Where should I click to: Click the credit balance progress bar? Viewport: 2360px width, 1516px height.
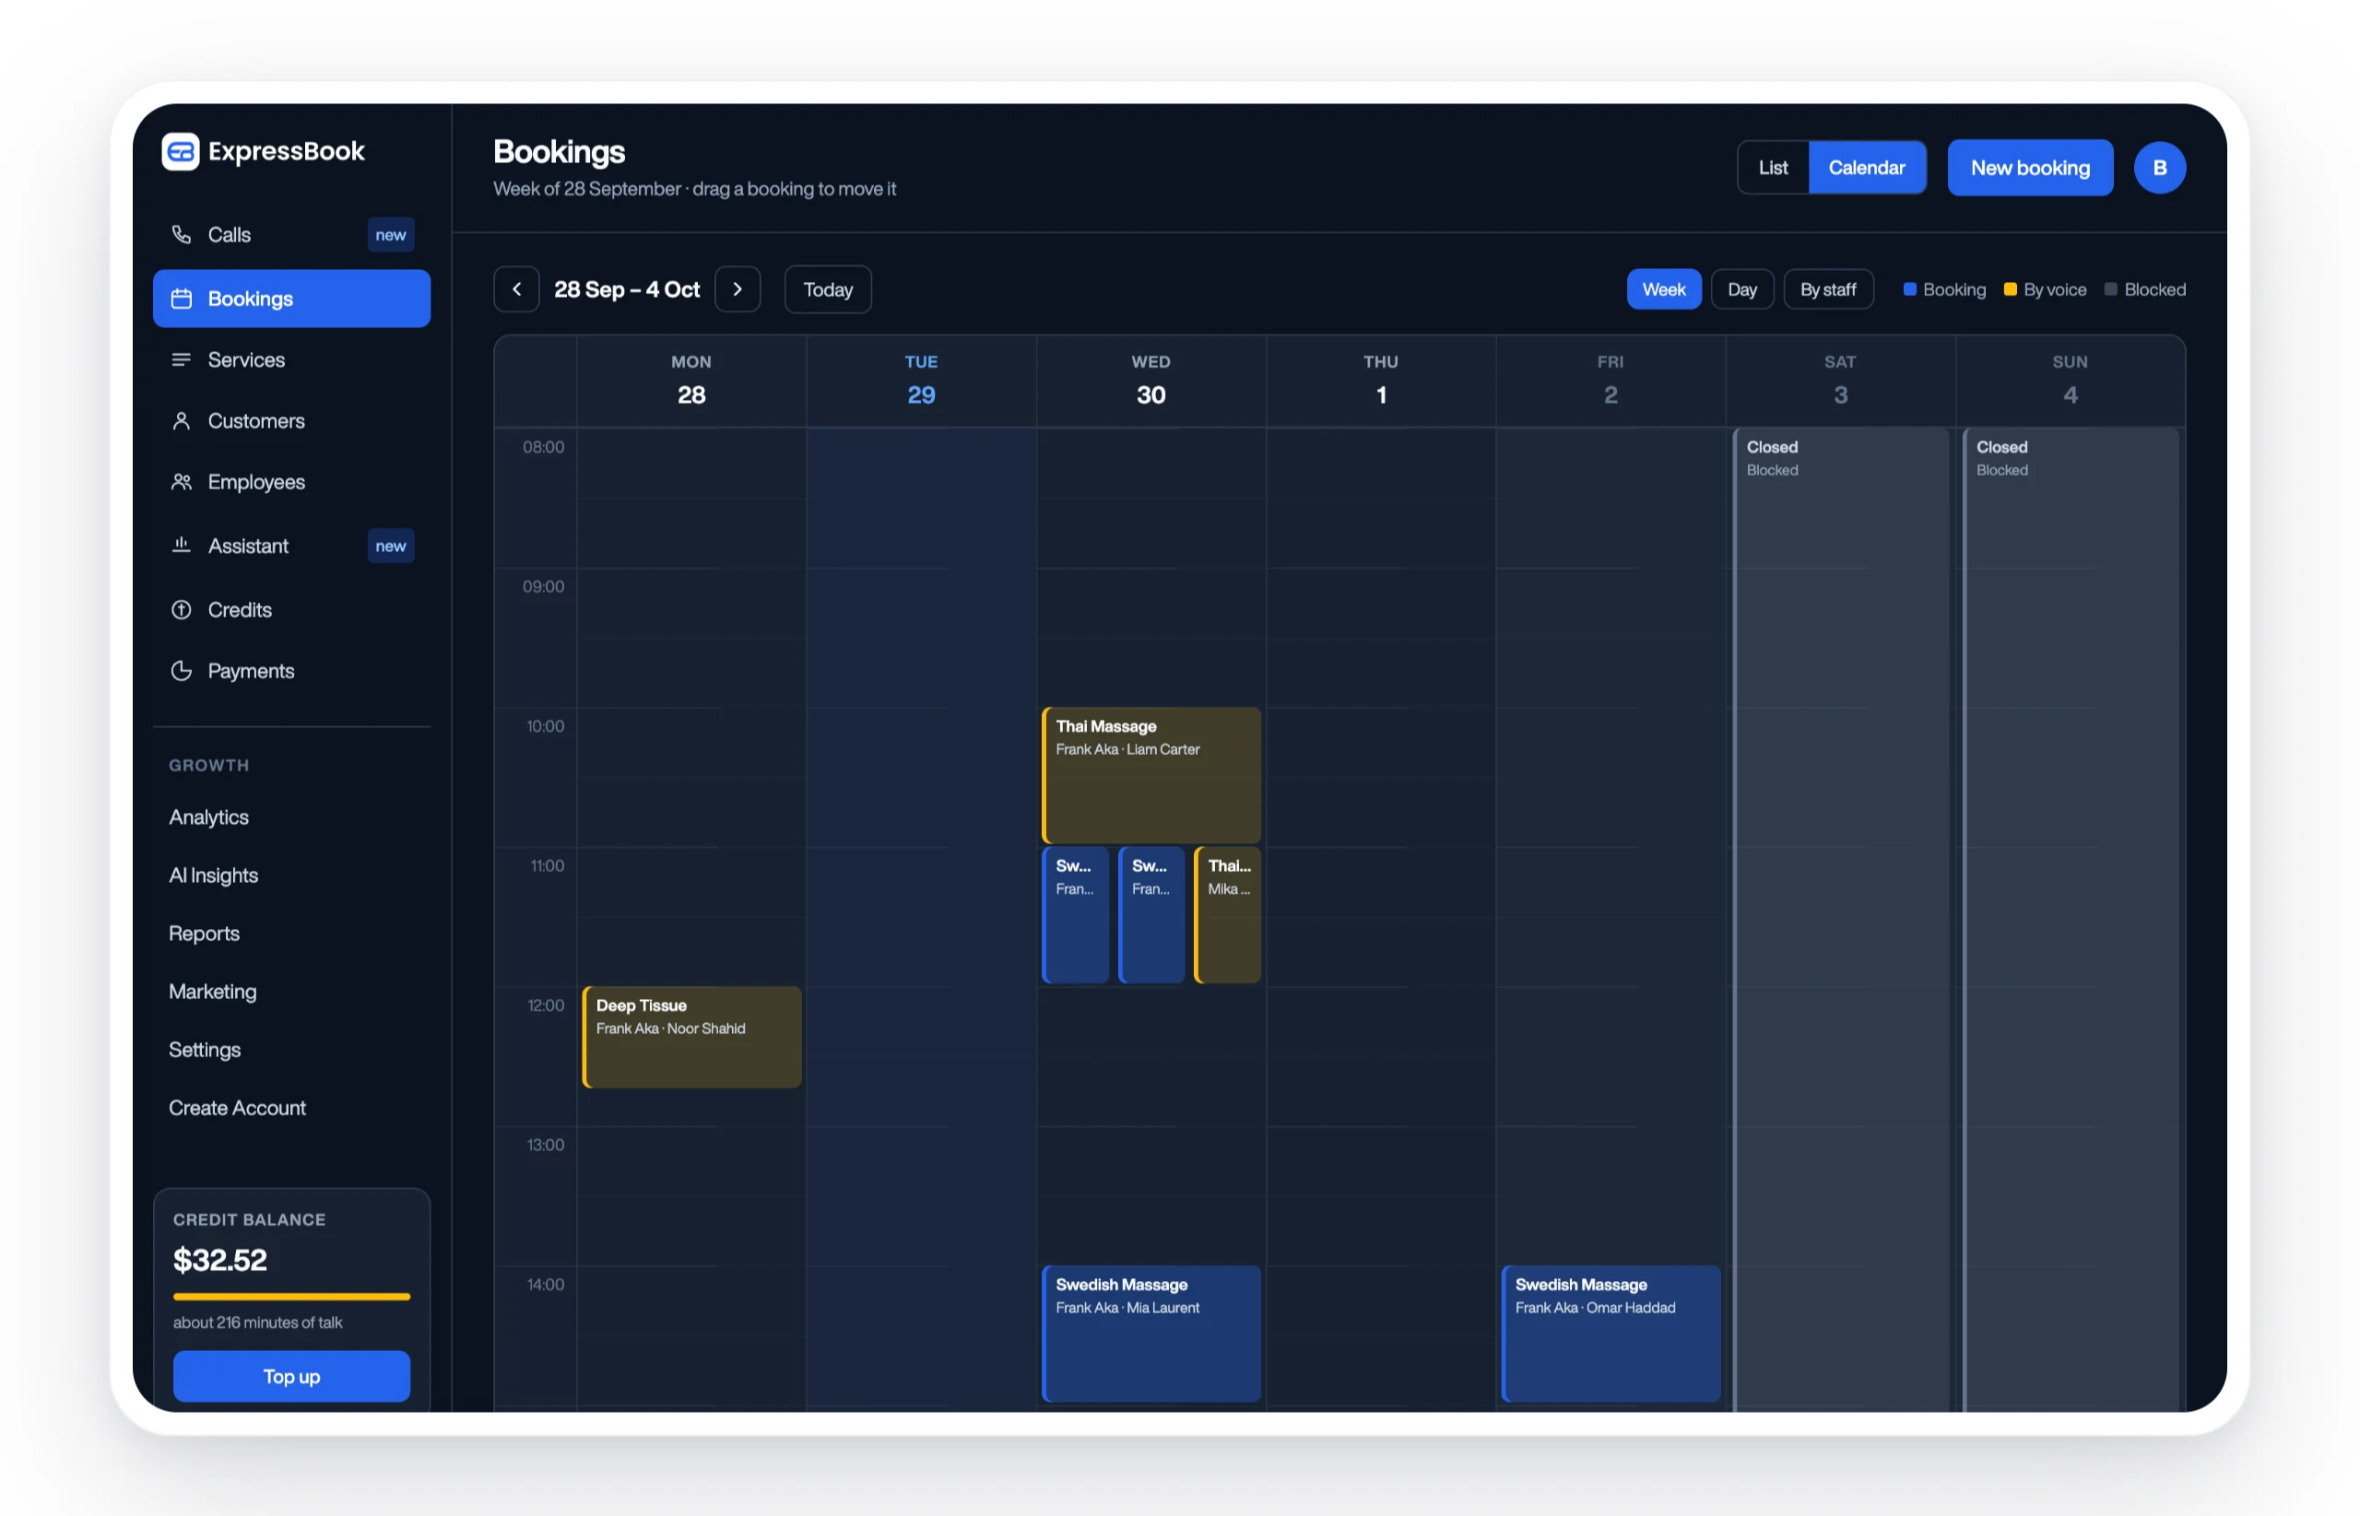291,1297
